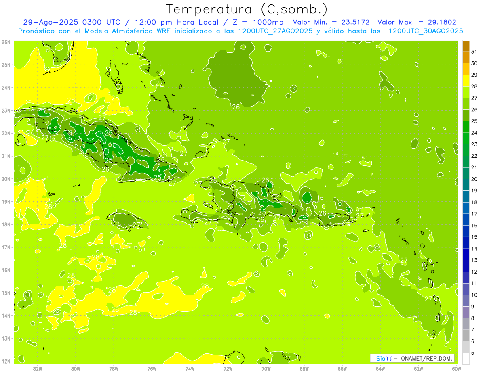Click the '78W' longitude axis label
The width and height of the screenshot is (485, 374).
tap(114, 368)
